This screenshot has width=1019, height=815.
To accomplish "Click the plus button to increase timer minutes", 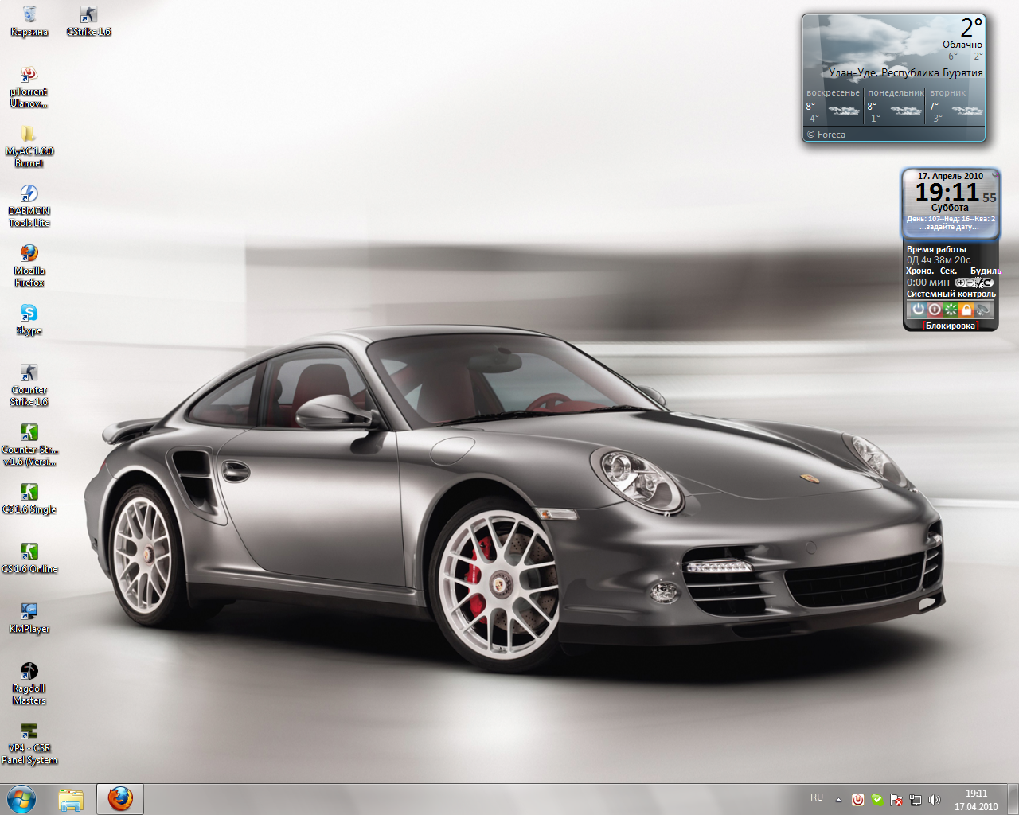I will click(960, 283).
